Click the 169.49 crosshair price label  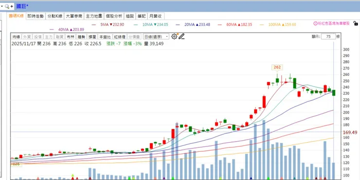350,132
